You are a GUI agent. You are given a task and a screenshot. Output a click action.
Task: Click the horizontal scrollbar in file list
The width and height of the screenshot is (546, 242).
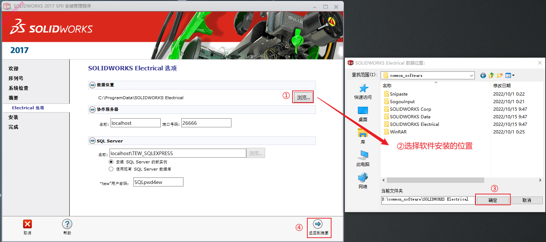pyautogui.click(x=435, y=180)
